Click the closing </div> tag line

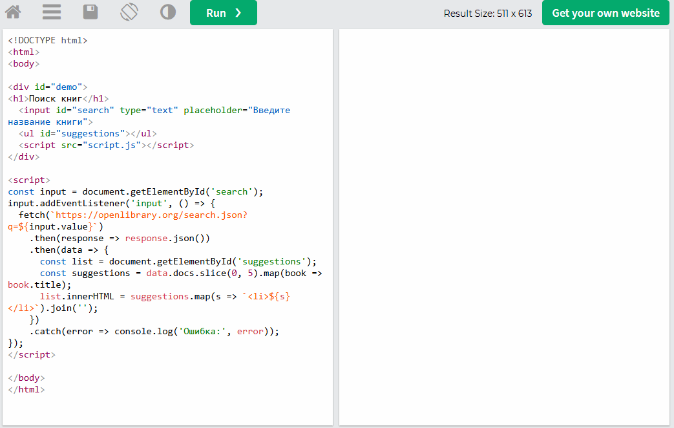click(x=24, y=156)
